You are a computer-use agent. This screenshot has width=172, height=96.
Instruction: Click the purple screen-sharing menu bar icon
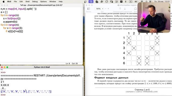pos(91,2)
